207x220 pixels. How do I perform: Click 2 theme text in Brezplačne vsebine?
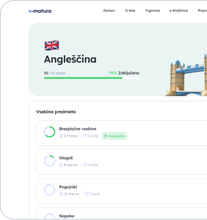tap(71, 136)
